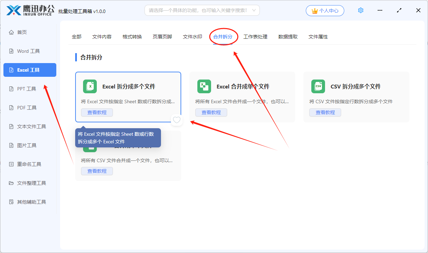Open the 个人中心 button
This screenshot has width=428, height=253.
(325, 11)
